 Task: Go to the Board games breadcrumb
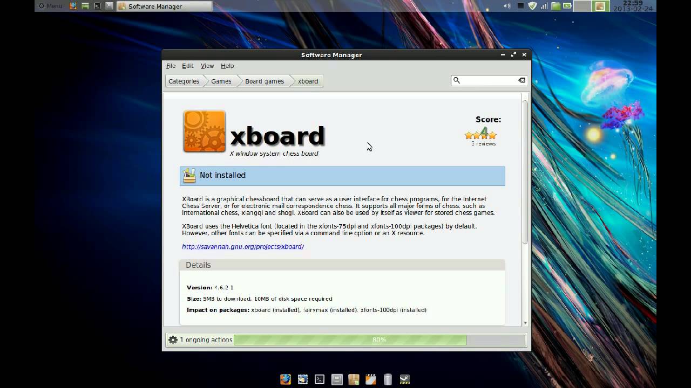tap(265, 81)
